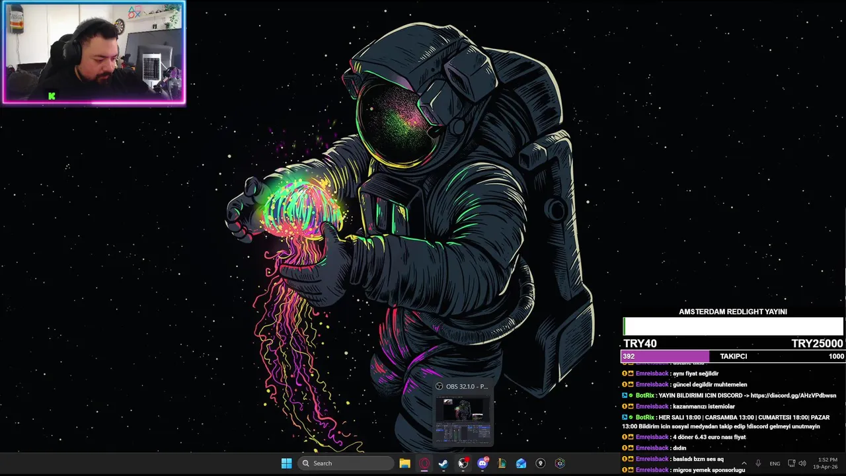Click chat message 'migros yemek sponsorlugu'
Image resolution: width=846 pixels, height=476 pixels.
[709, 470]
